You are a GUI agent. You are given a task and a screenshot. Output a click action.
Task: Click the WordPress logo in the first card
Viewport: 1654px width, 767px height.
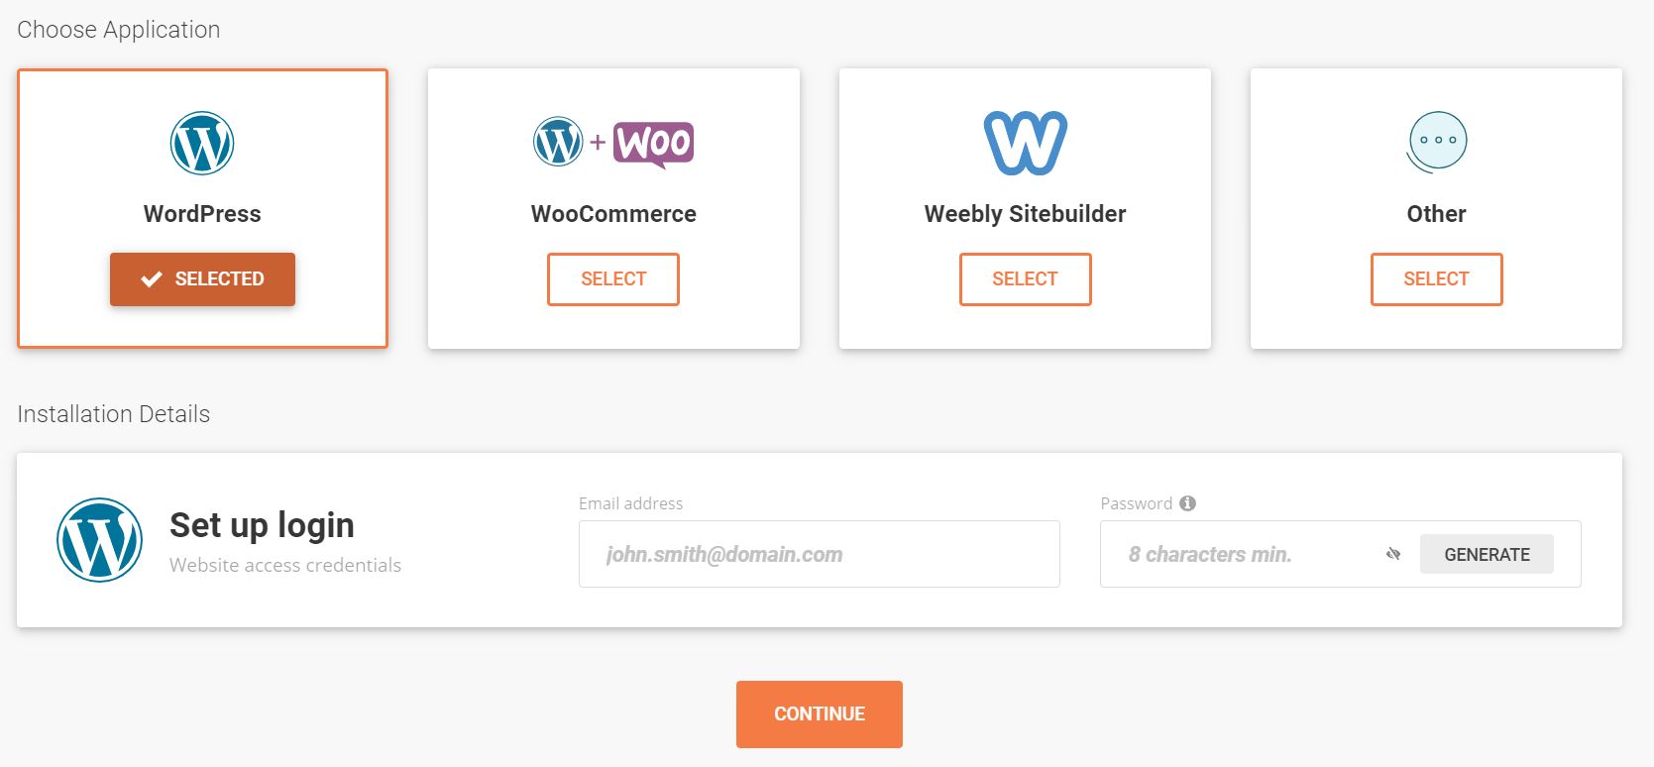click(x=202, y=143)
